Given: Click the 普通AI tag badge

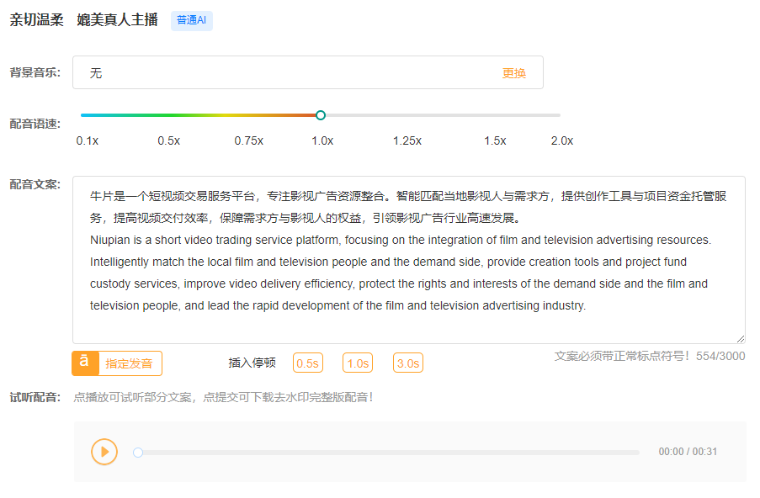Looking at the screenshot, I should tap(191, 20).
